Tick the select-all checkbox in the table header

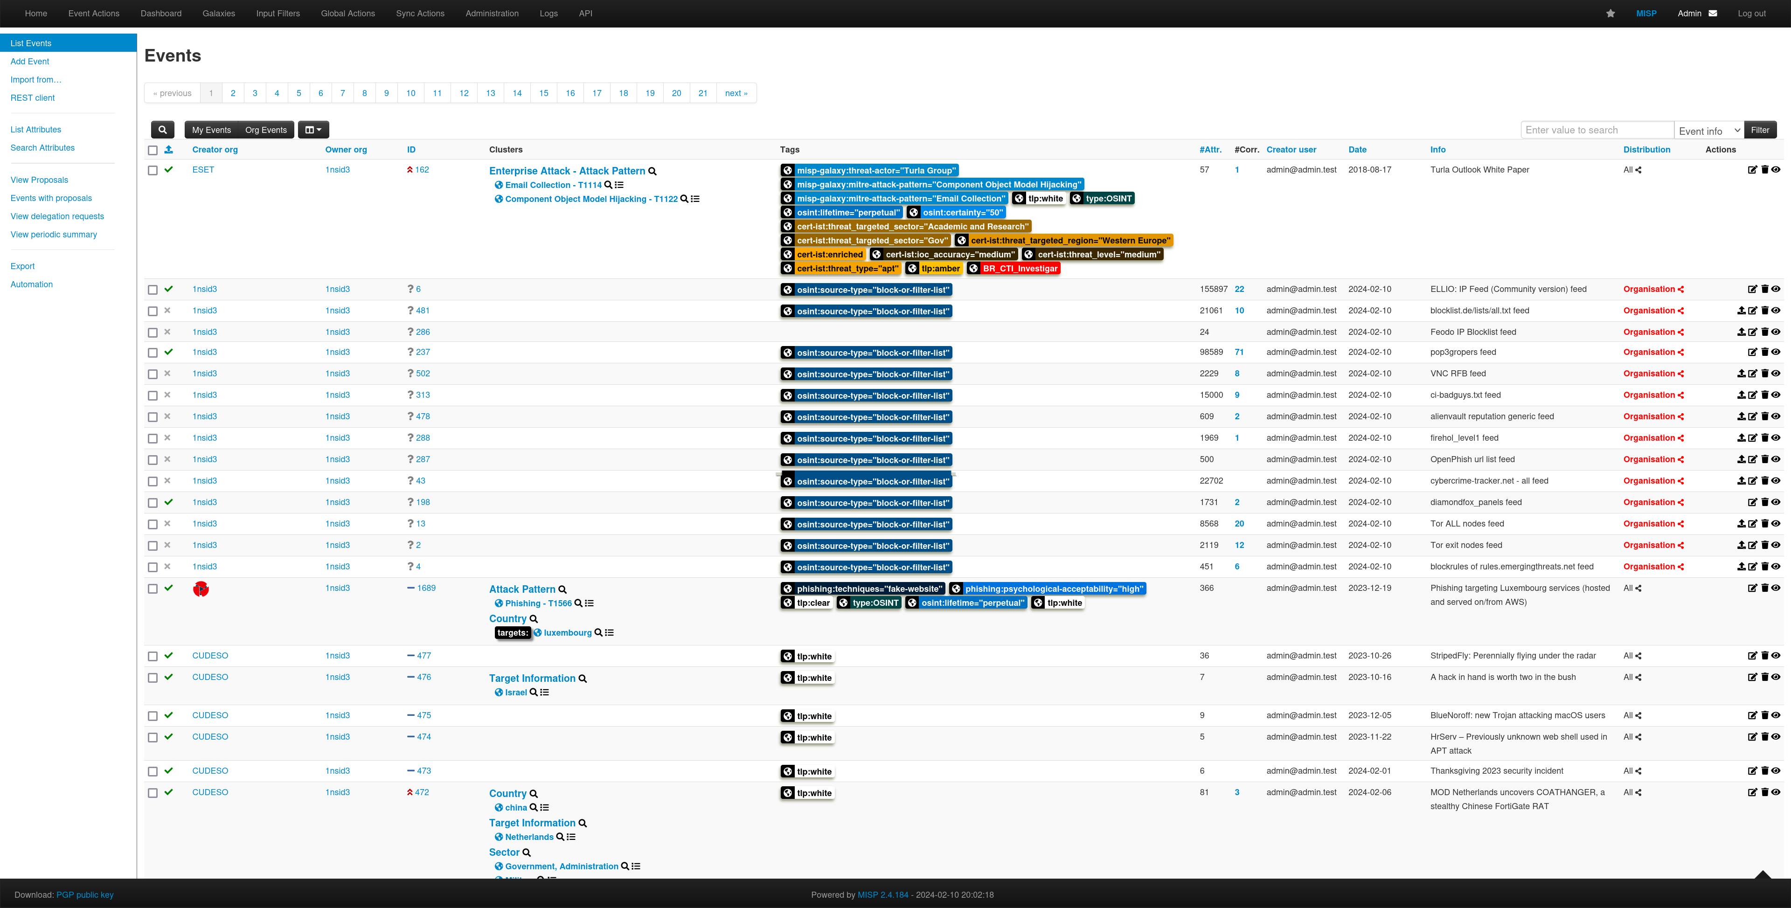pyautogui.click(x=153, y=150)
